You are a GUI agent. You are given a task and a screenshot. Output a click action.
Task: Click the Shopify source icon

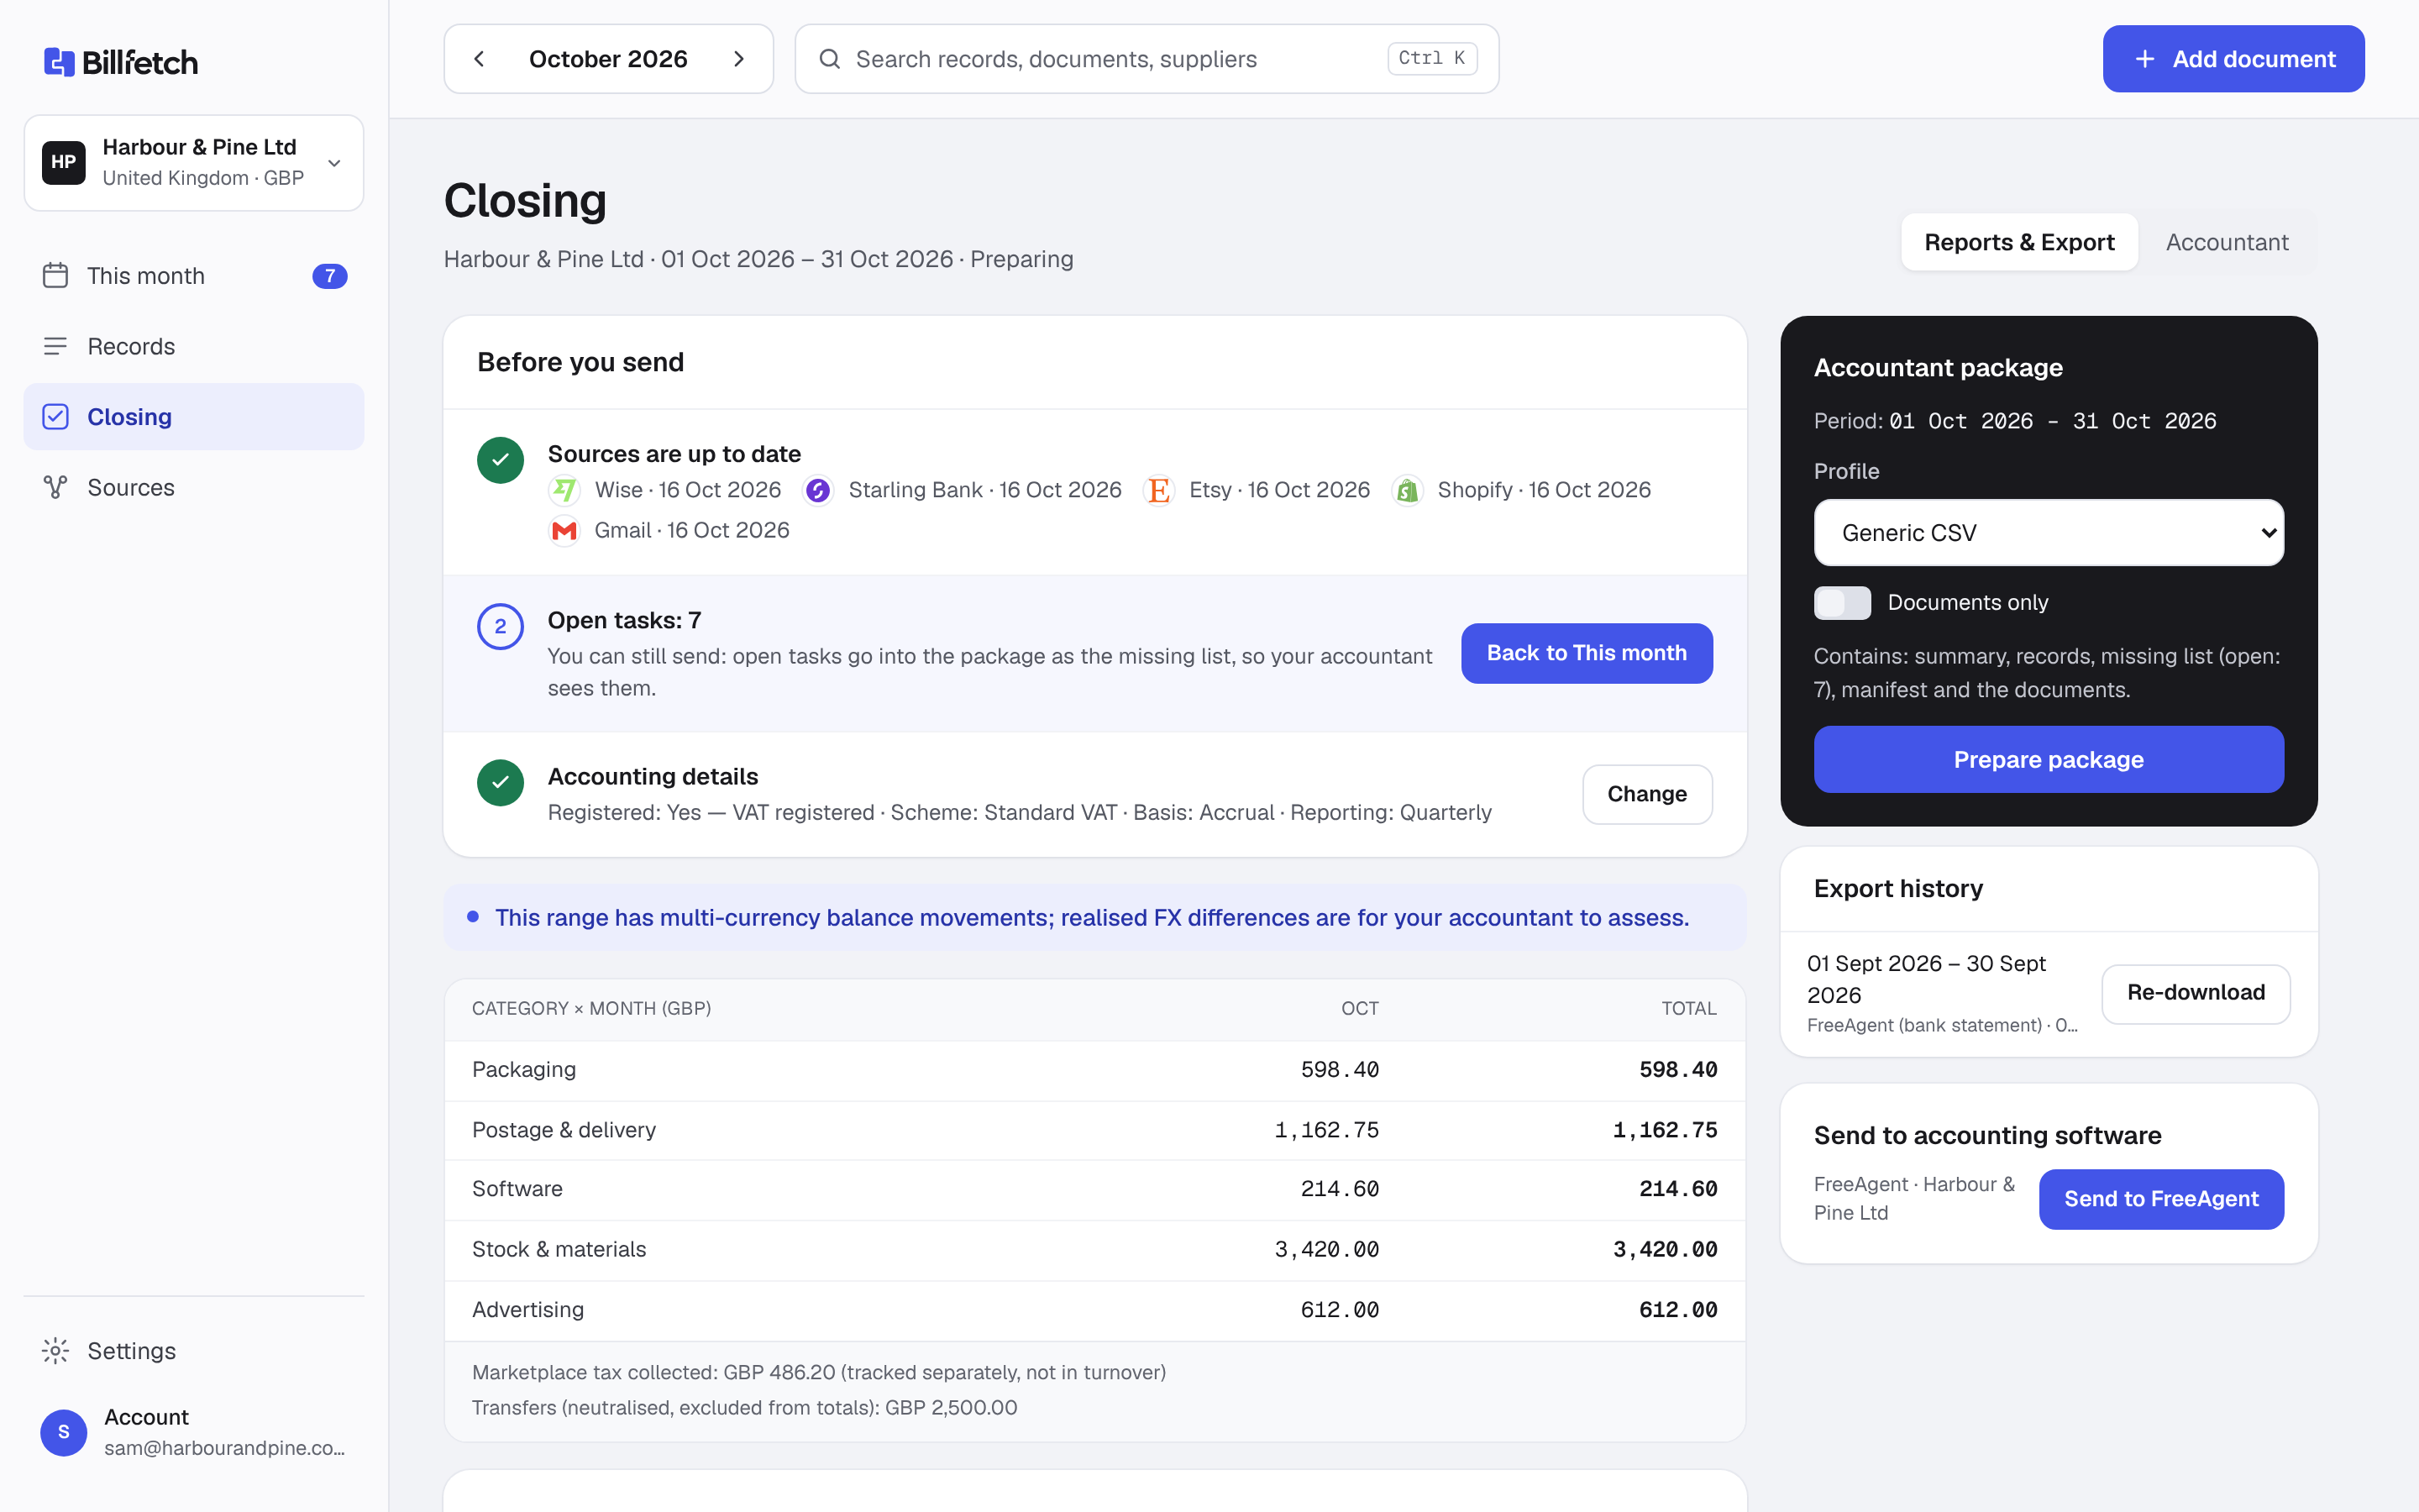pyautogui.click(x=1408, y=490)
